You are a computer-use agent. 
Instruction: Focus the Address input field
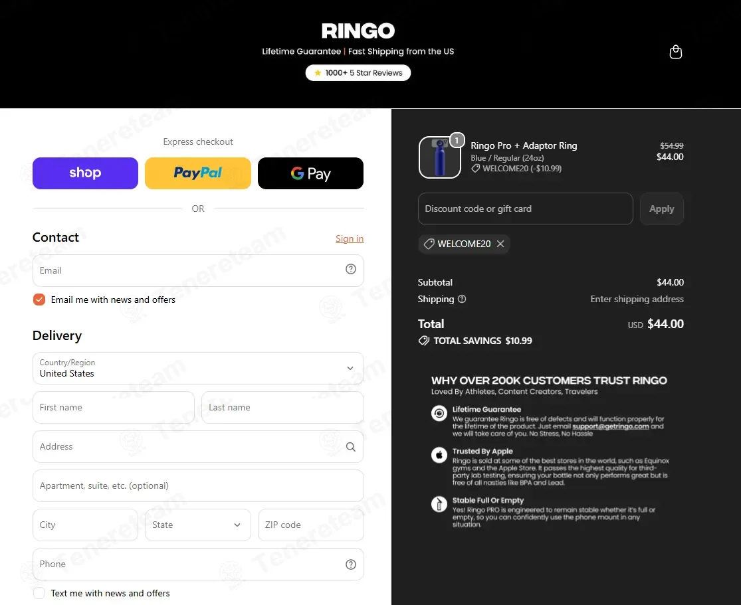point(198,446)
